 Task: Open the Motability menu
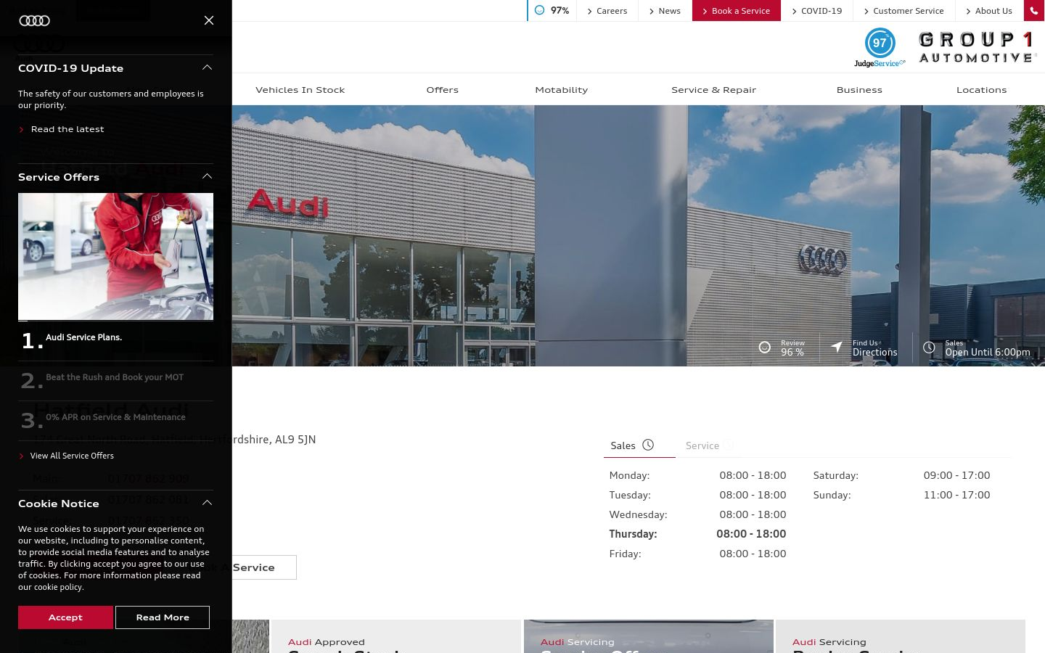[562, 90]
